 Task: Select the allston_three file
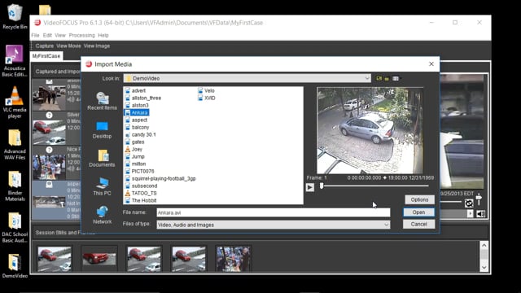coord(143,98)
